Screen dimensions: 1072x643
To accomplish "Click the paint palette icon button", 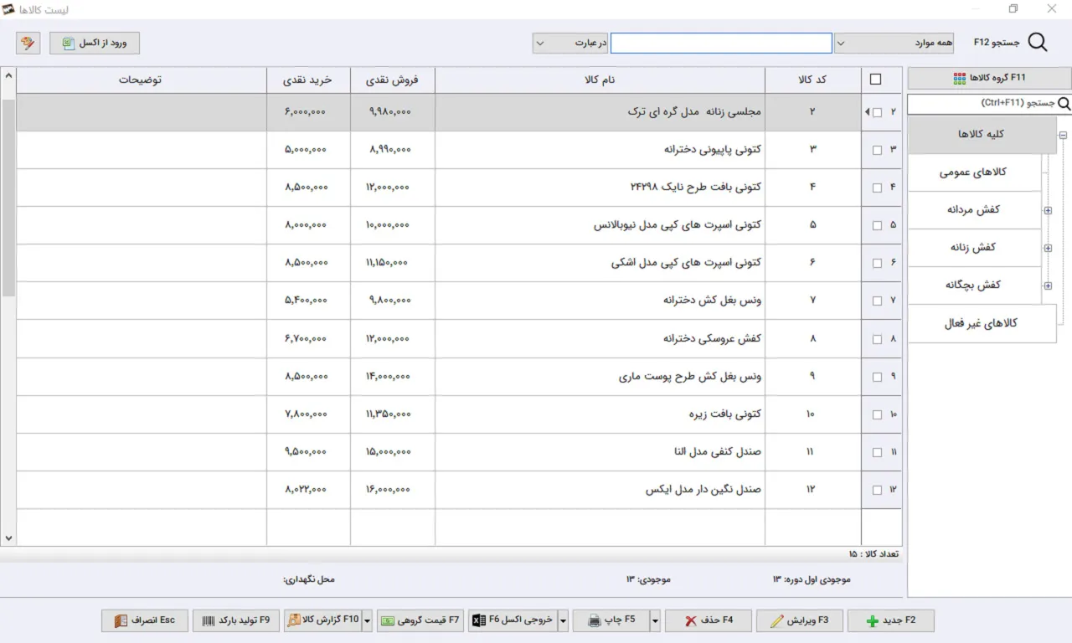I will (28, 43).
